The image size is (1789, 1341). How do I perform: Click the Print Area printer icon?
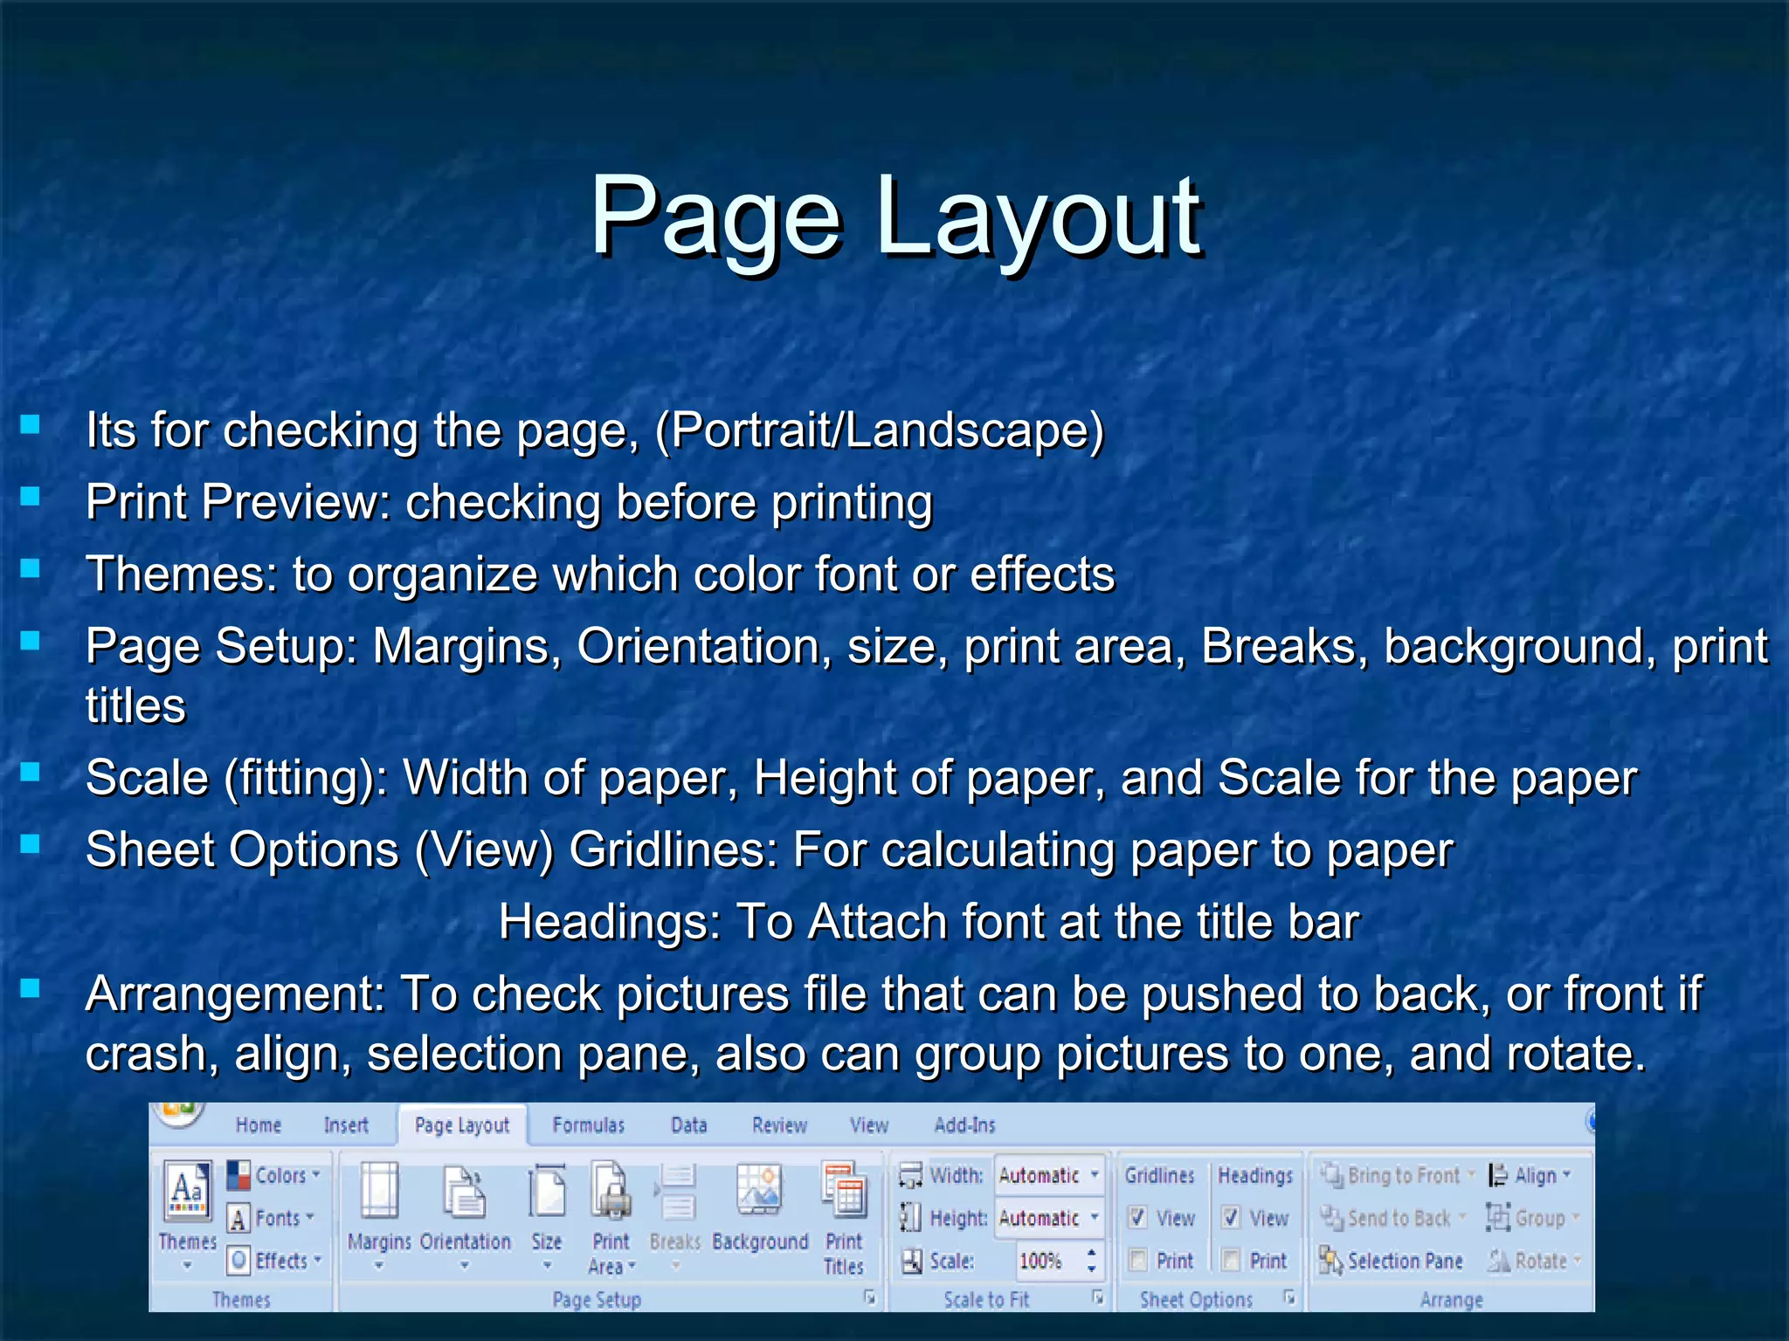tap(611, 1191)
